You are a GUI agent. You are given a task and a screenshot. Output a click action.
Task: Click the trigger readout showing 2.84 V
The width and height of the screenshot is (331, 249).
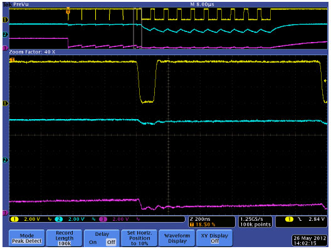[302, 221]
